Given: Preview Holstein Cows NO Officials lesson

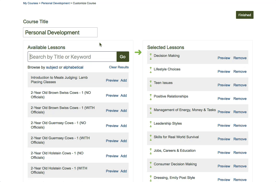Looking at the screenshot, I should click(112, 156).
